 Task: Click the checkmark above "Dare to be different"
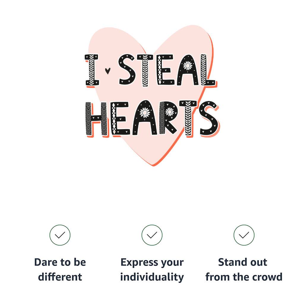coord(60,235)
